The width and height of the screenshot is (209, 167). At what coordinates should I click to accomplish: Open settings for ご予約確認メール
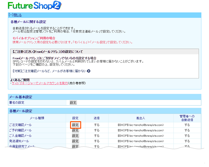75,130
